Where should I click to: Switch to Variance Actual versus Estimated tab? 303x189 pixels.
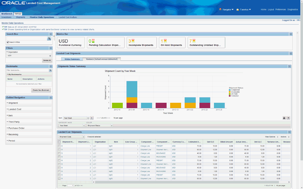(x=102, y=59)
